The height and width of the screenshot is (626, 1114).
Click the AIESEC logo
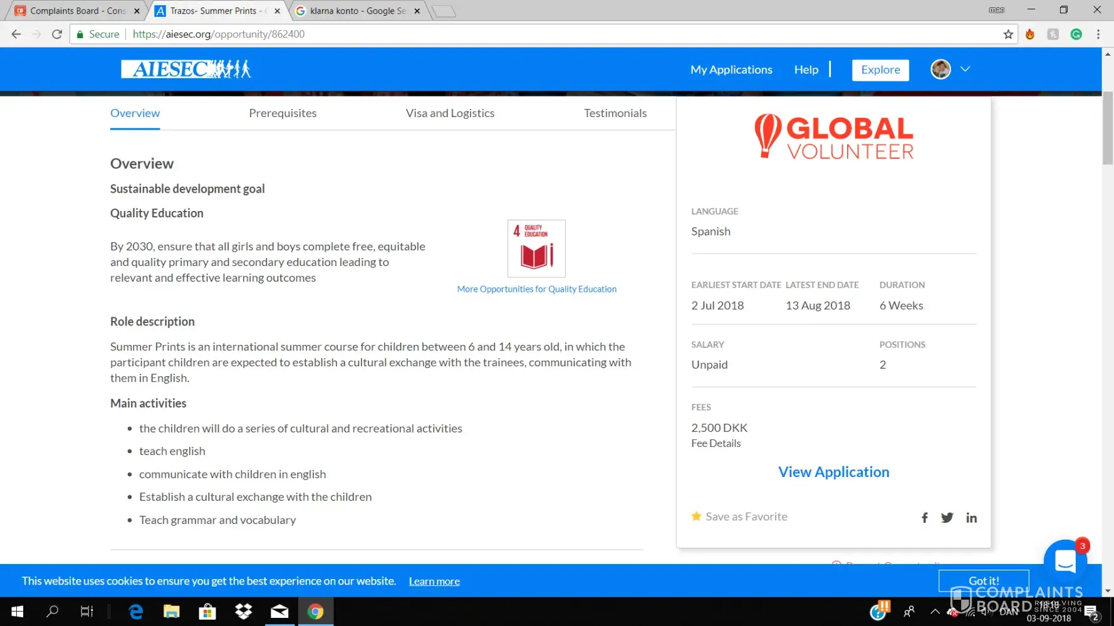186,69
